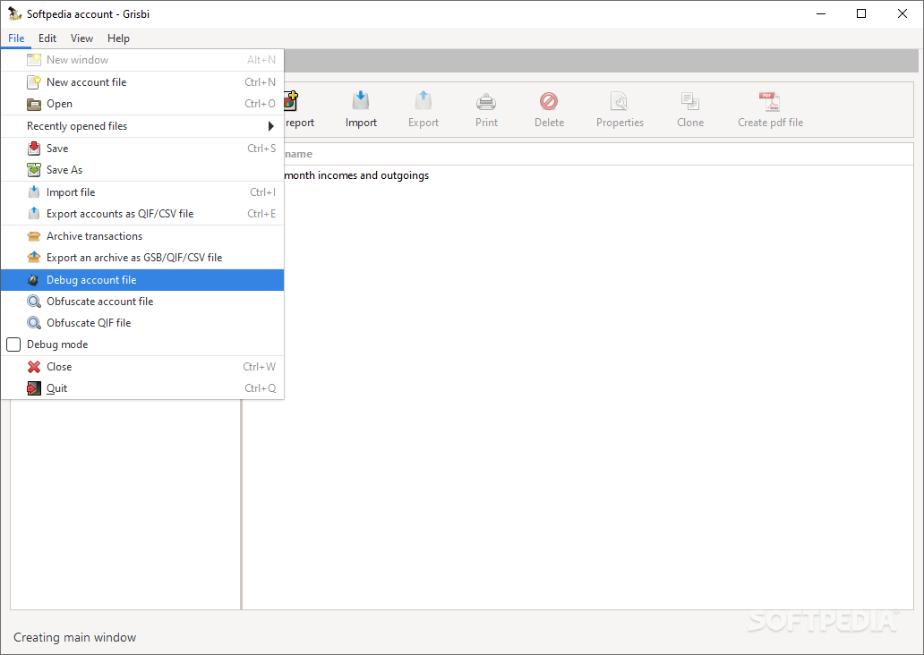Screen dimensions: 924x655
Task: Click the Delete toolbar icon
Action: tap(549, 101)
